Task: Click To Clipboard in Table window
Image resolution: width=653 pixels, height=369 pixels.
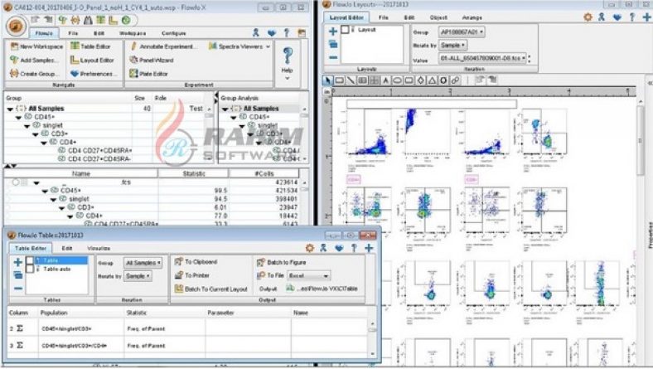Action: [x=196, y=262]
